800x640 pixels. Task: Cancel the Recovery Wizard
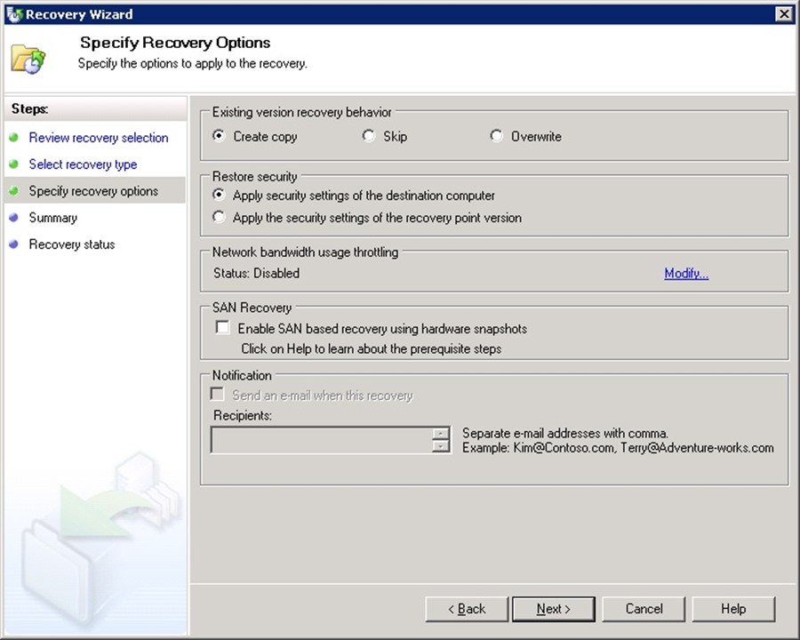(x=644, y=609)
